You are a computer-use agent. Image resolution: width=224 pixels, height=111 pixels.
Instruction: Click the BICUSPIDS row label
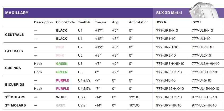pyautogui.click(x=15, y=84)
